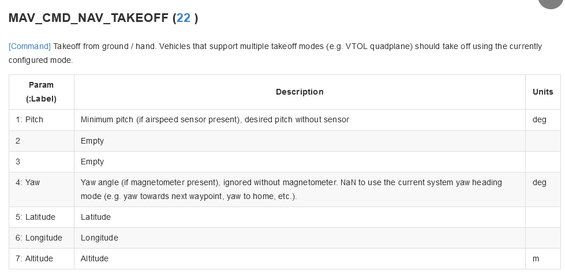Click the 4: Yaw parameter cell
Viewport: 565px width, 274px height.
42,189
